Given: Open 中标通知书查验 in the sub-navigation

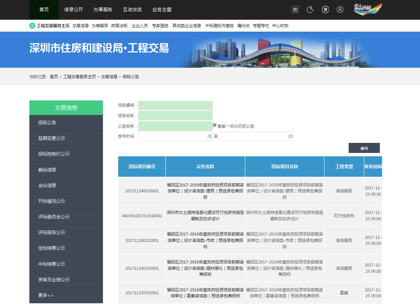Looking at the screenshot, I should click(219, 26).
